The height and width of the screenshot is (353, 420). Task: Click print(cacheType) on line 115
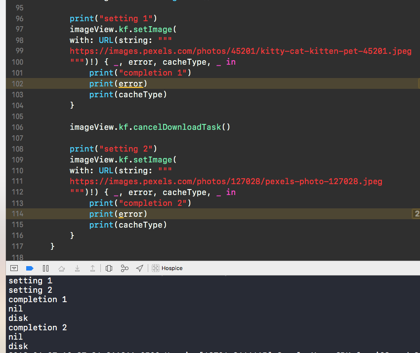coord(128,225)
